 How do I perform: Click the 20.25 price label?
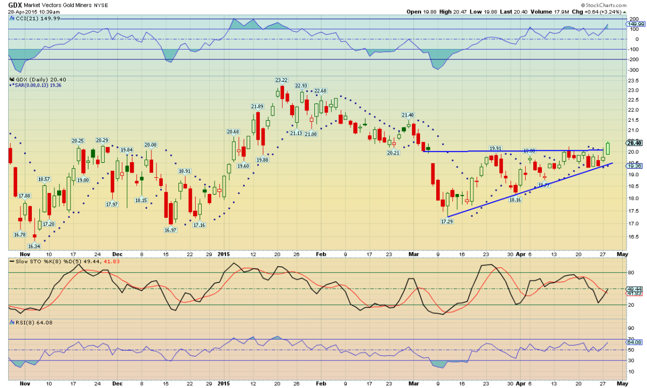[x=79, y=141]
